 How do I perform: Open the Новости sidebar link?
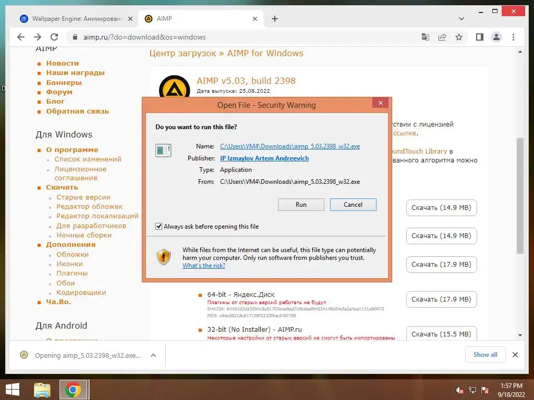pyautogui.click(x=63, y=63)
